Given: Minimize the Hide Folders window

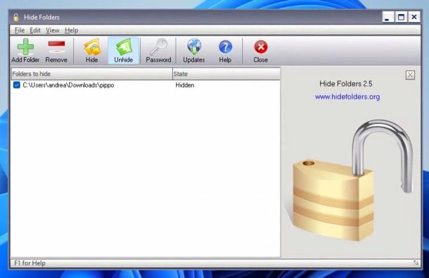Looking at the screenshot, I should pos(388,18).
